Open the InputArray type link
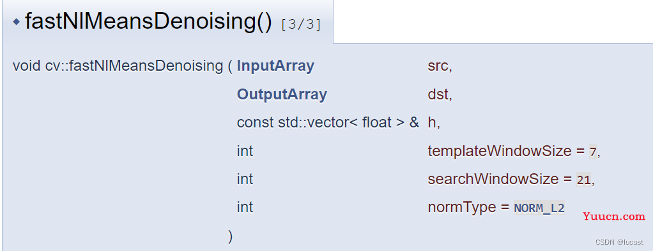Viewport: 653px width, 251px height. pos(275,66)
